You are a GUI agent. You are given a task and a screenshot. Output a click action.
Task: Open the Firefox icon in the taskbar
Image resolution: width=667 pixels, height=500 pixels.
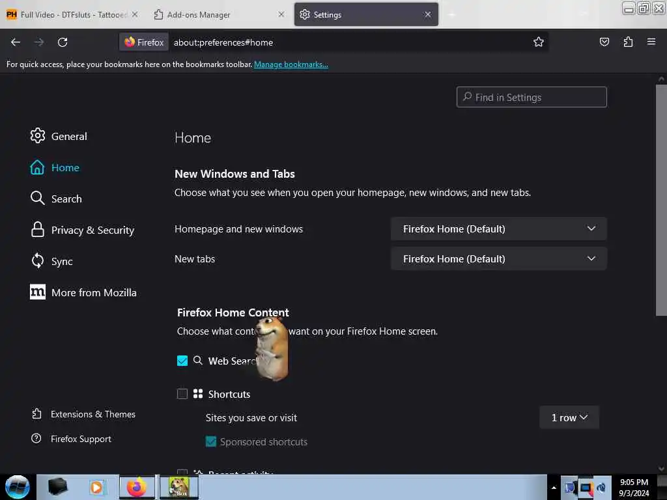coord(137,487)
